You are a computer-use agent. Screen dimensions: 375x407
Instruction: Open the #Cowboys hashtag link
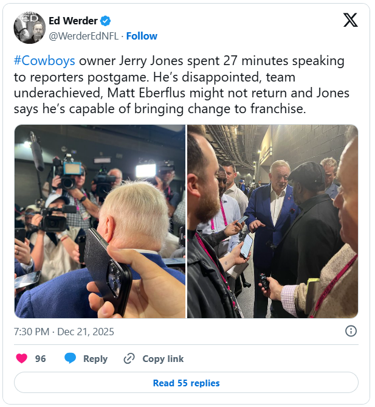pos(44,61)
